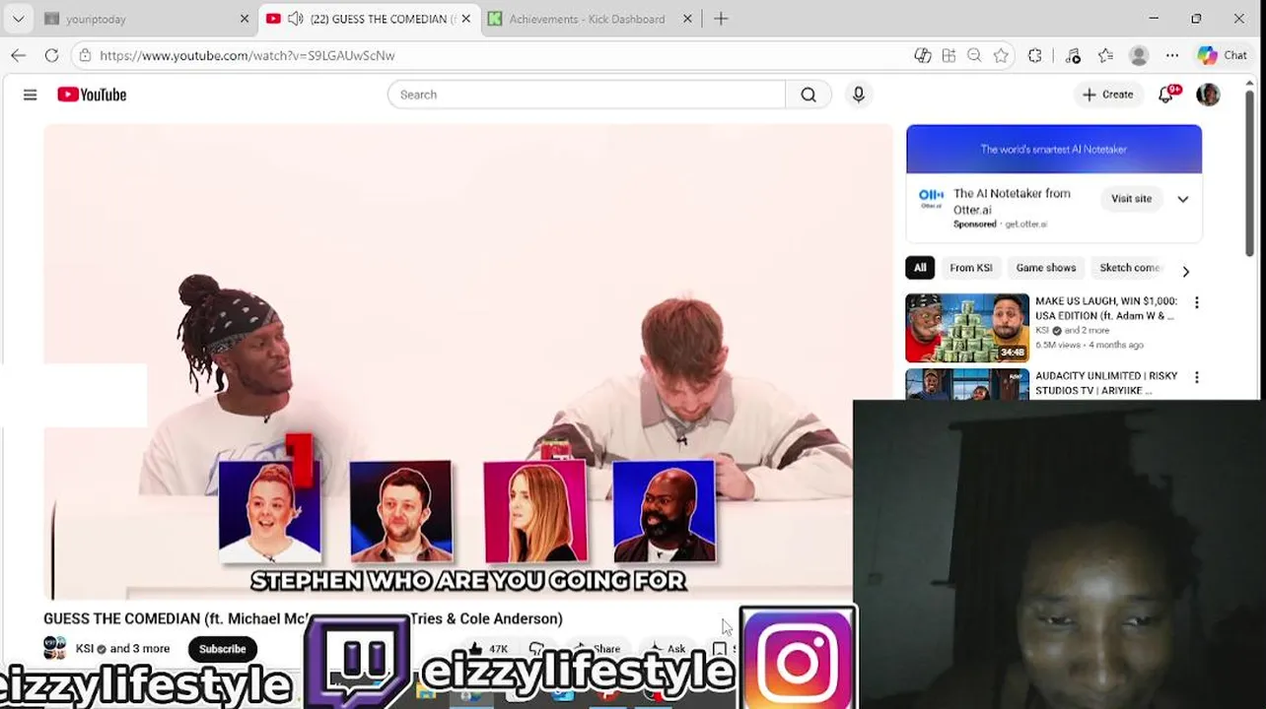Close the youriptoday tab
The image size is (1266, 709).
[245, 19]
